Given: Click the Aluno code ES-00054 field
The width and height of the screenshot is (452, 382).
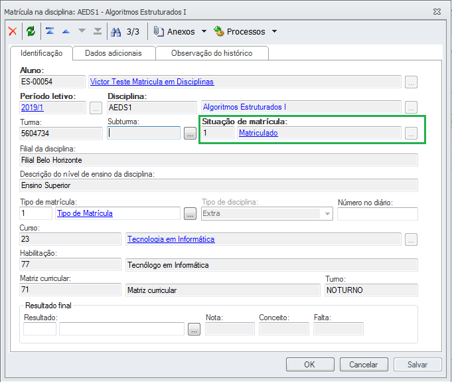Looking at the screenshot, I should pos(52,82).
